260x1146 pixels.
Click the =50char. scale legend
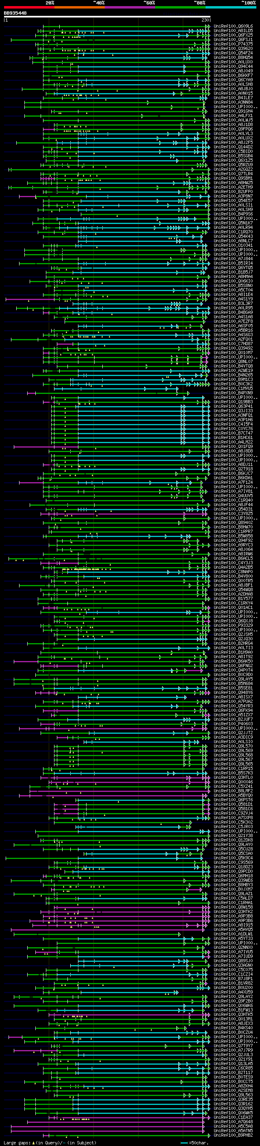[194, 1142]
